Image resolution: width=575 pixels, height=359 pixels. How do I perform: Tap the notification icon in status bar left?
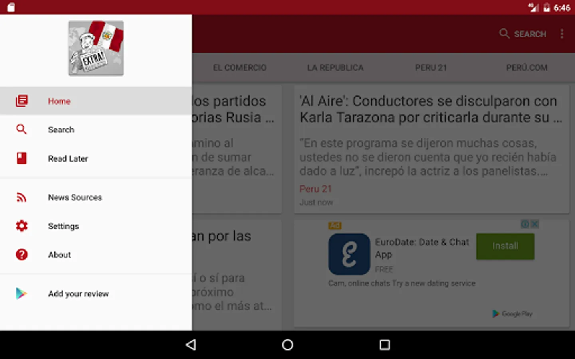click(x=11, y=7)
